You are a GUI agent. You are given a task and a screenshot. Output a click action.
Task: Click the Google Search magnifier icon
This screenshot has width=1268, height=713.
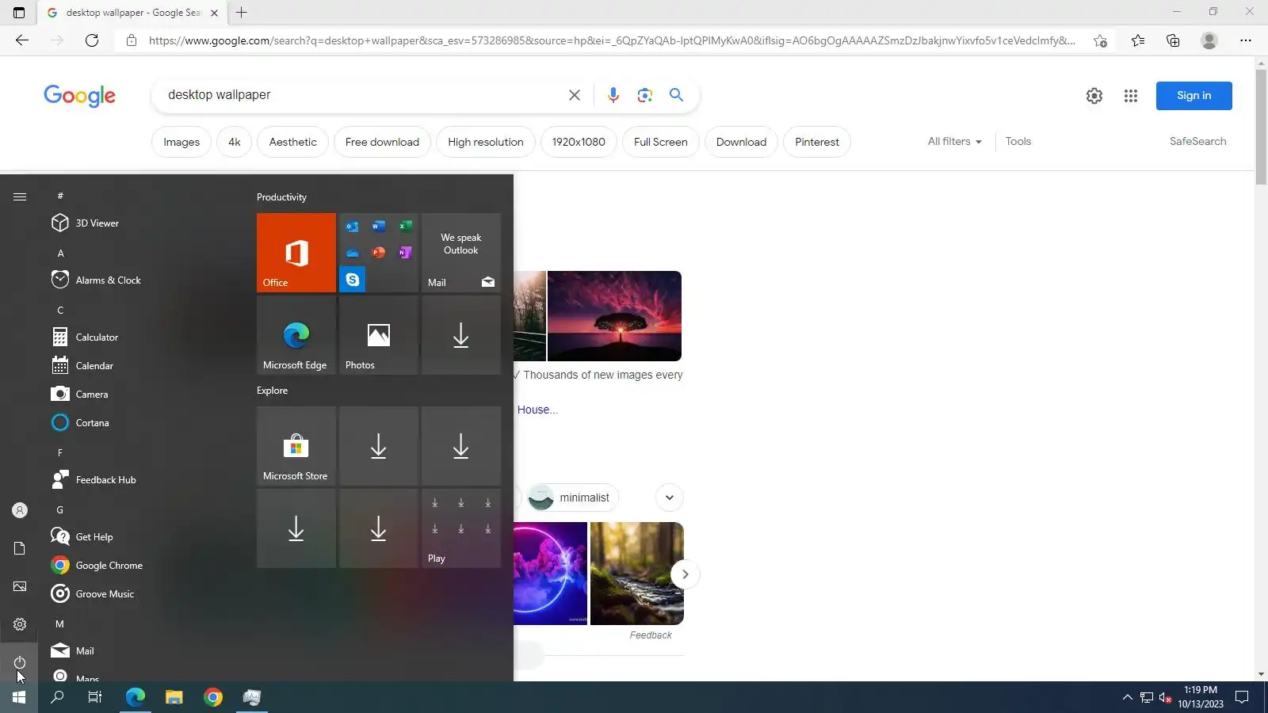676,95
